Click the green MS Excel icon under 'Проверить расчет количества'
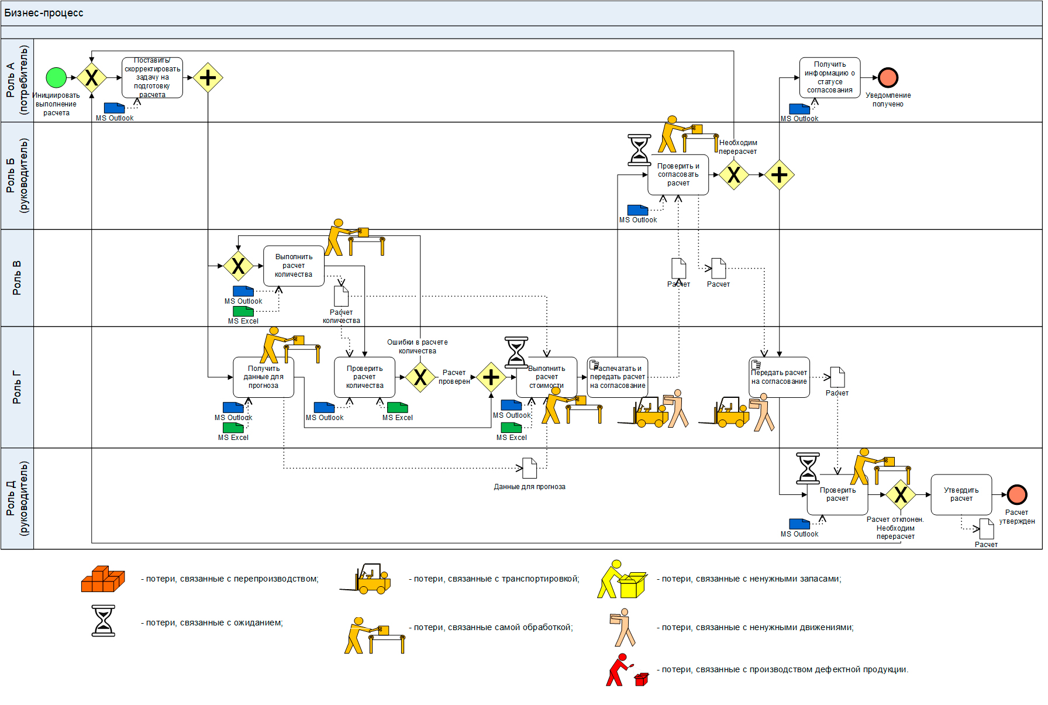This screenshot has height=705, width=1048. tap(398, 407)
